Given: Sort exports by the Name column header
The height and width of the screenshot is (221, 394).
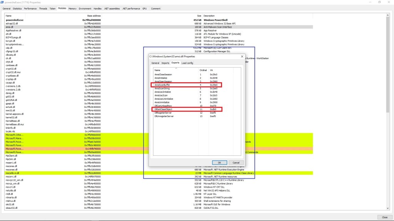Looking at the screenshot, I should [157, 70].
